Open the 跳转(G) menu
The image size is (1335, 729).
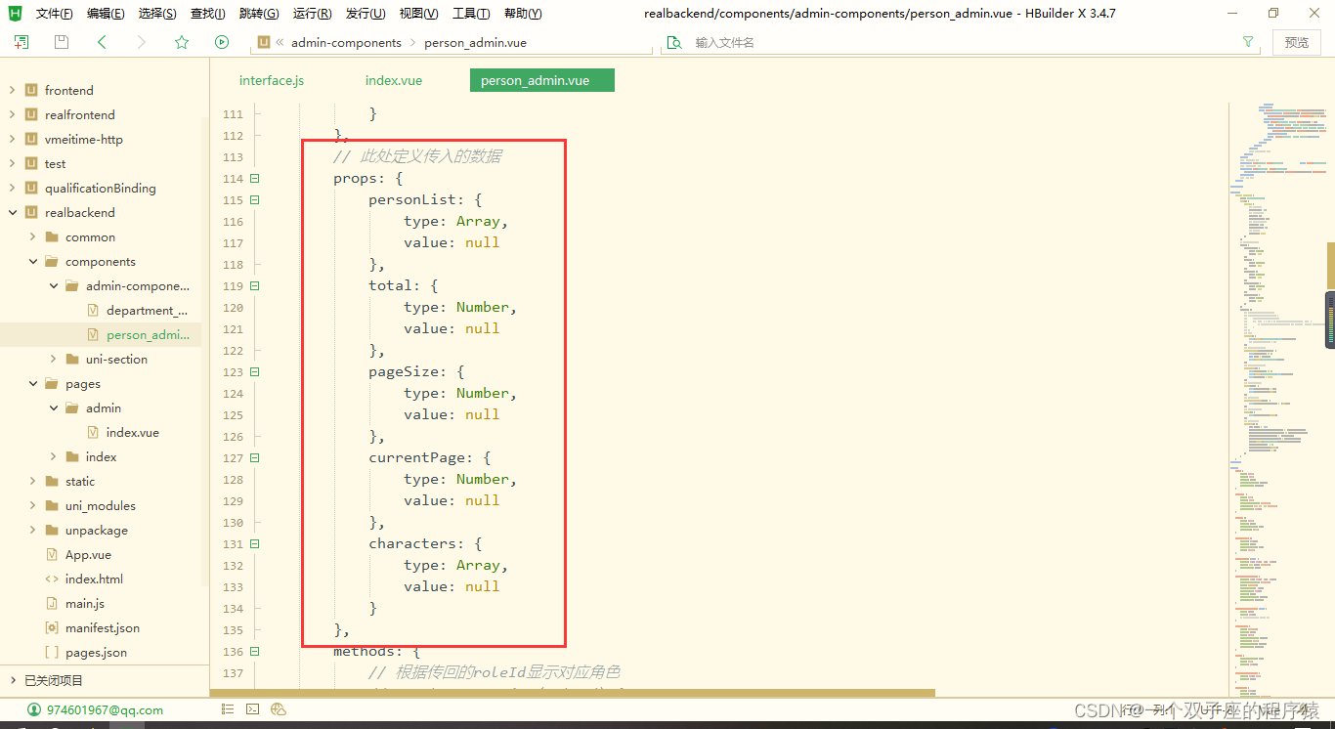[259, 14]
